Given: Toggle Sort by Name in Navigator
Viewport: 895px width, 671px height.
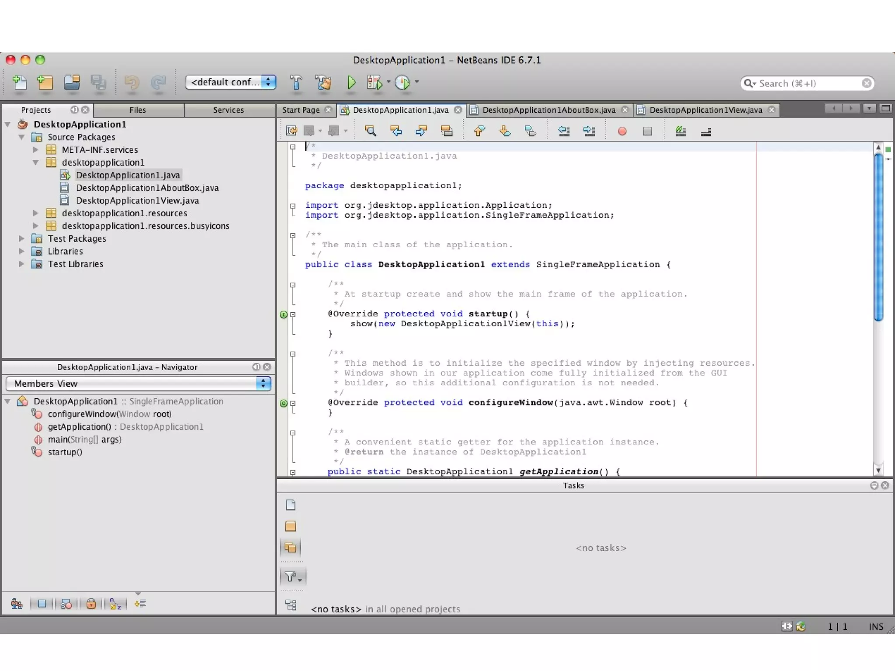Looking at the screenshot, I should click(x=115, y=604).
